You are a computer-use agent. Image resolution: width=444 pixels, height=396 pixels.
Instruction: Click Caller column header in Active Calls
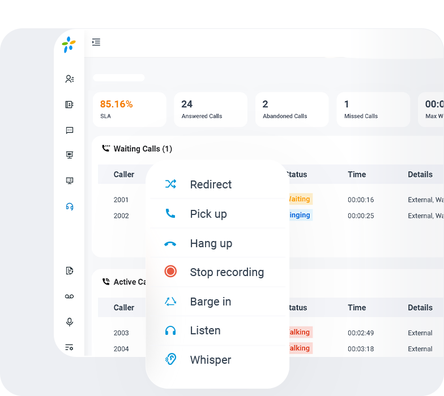coord(123,308)
